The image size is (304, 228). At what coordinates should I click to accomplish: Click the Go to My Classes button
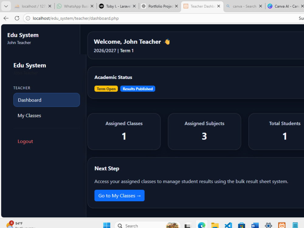[x=119, y=195]
